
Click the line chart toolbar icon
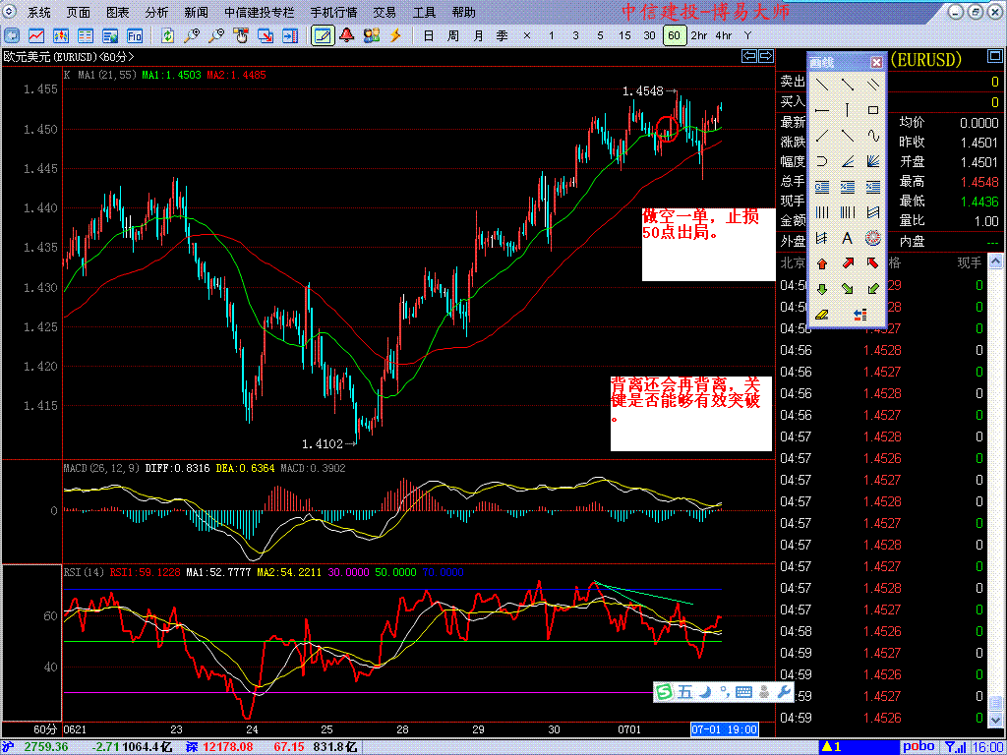36,35
